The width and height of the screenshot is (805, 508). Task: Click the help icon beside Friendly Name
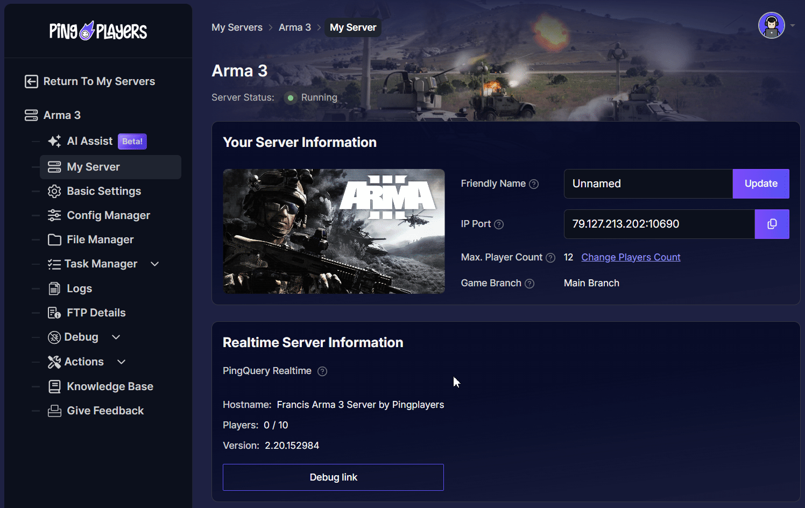[534, 184]
